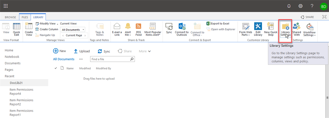Open Notebook in left navigation
The width and height of the screenshot is (329, 118).
coord(12,57)
